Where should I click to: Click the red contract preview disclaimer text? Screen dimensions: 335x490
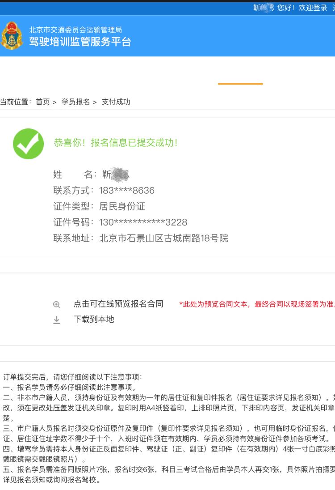coord(257,304)
